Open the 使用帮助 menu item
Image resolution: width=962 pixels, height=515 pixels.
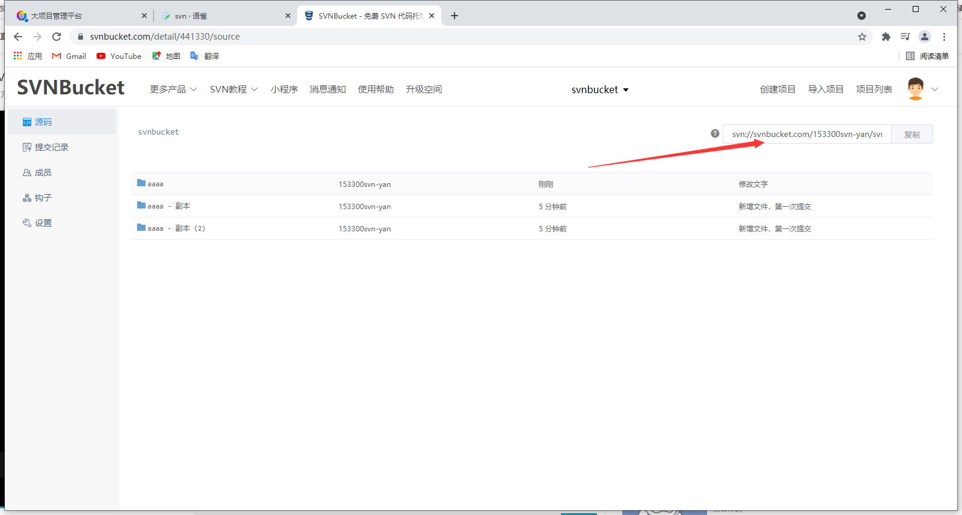click(x=376, y=89)
